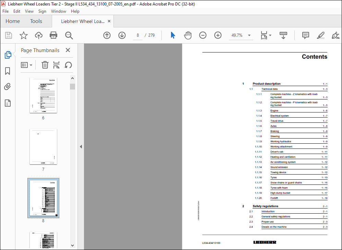The width and height of the screenshot is (342, 250).
Task: Click the Working hydraulics entry
Action: point(281,142)
